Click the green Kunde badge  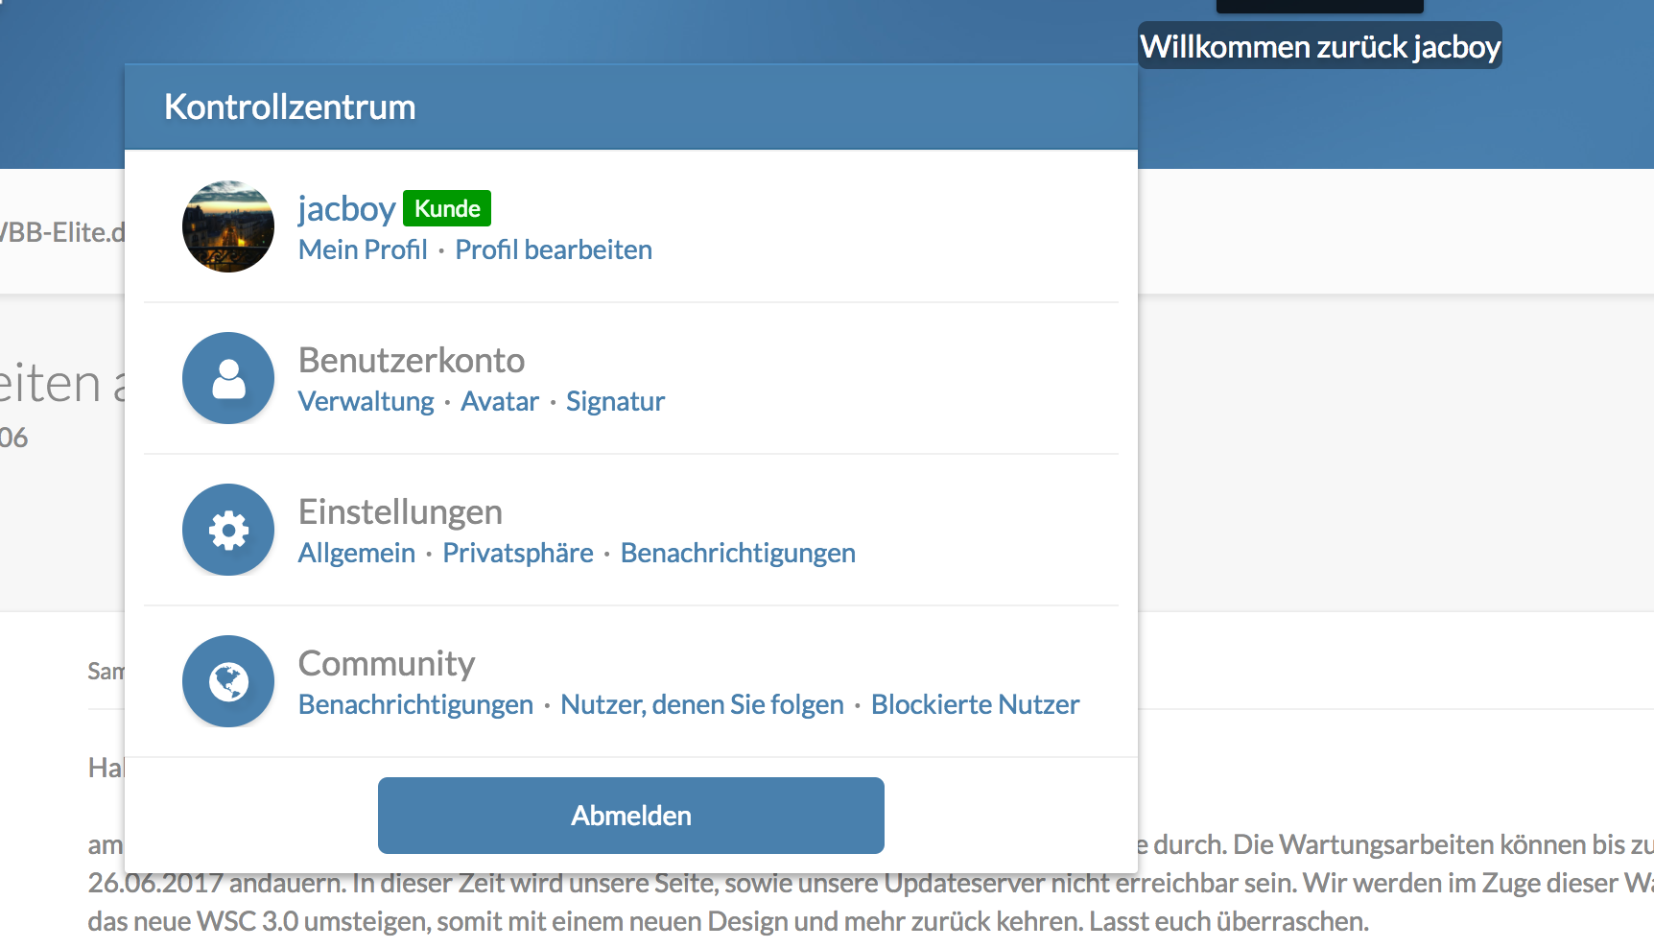(x=447, y=208)
